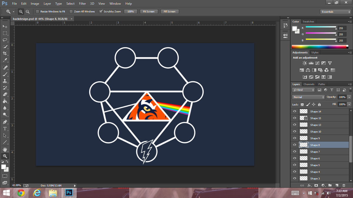Image resolution: width=353 pixels, height=198 pixels.
Task: Select the Crop tool
Action: click(x=5, y=53)
